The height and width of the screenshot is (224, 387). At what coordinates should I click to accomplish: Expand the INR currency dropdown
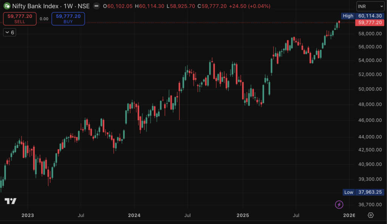pyautogui.click(x=370, y=6)
